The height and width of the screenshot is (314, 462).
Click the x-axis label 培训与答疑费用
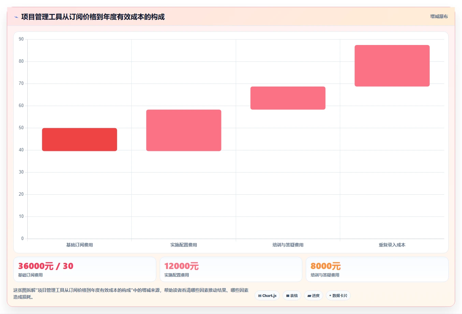tap(288, 245)
